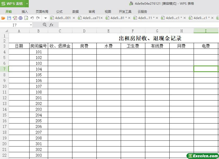Viewport: 219px width, 159px height.
Task: Open the WPS 表格 application menu dropdown arrow
Action: 27,4
